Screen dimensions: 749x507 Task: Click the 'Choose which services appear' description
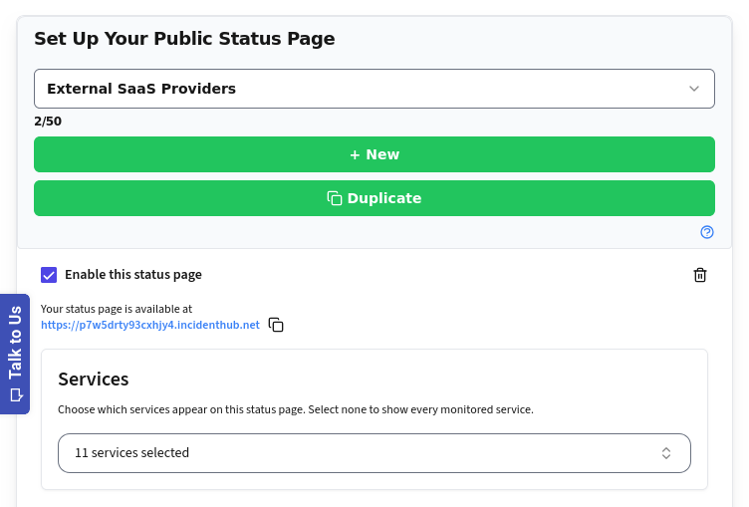[296, 409]
